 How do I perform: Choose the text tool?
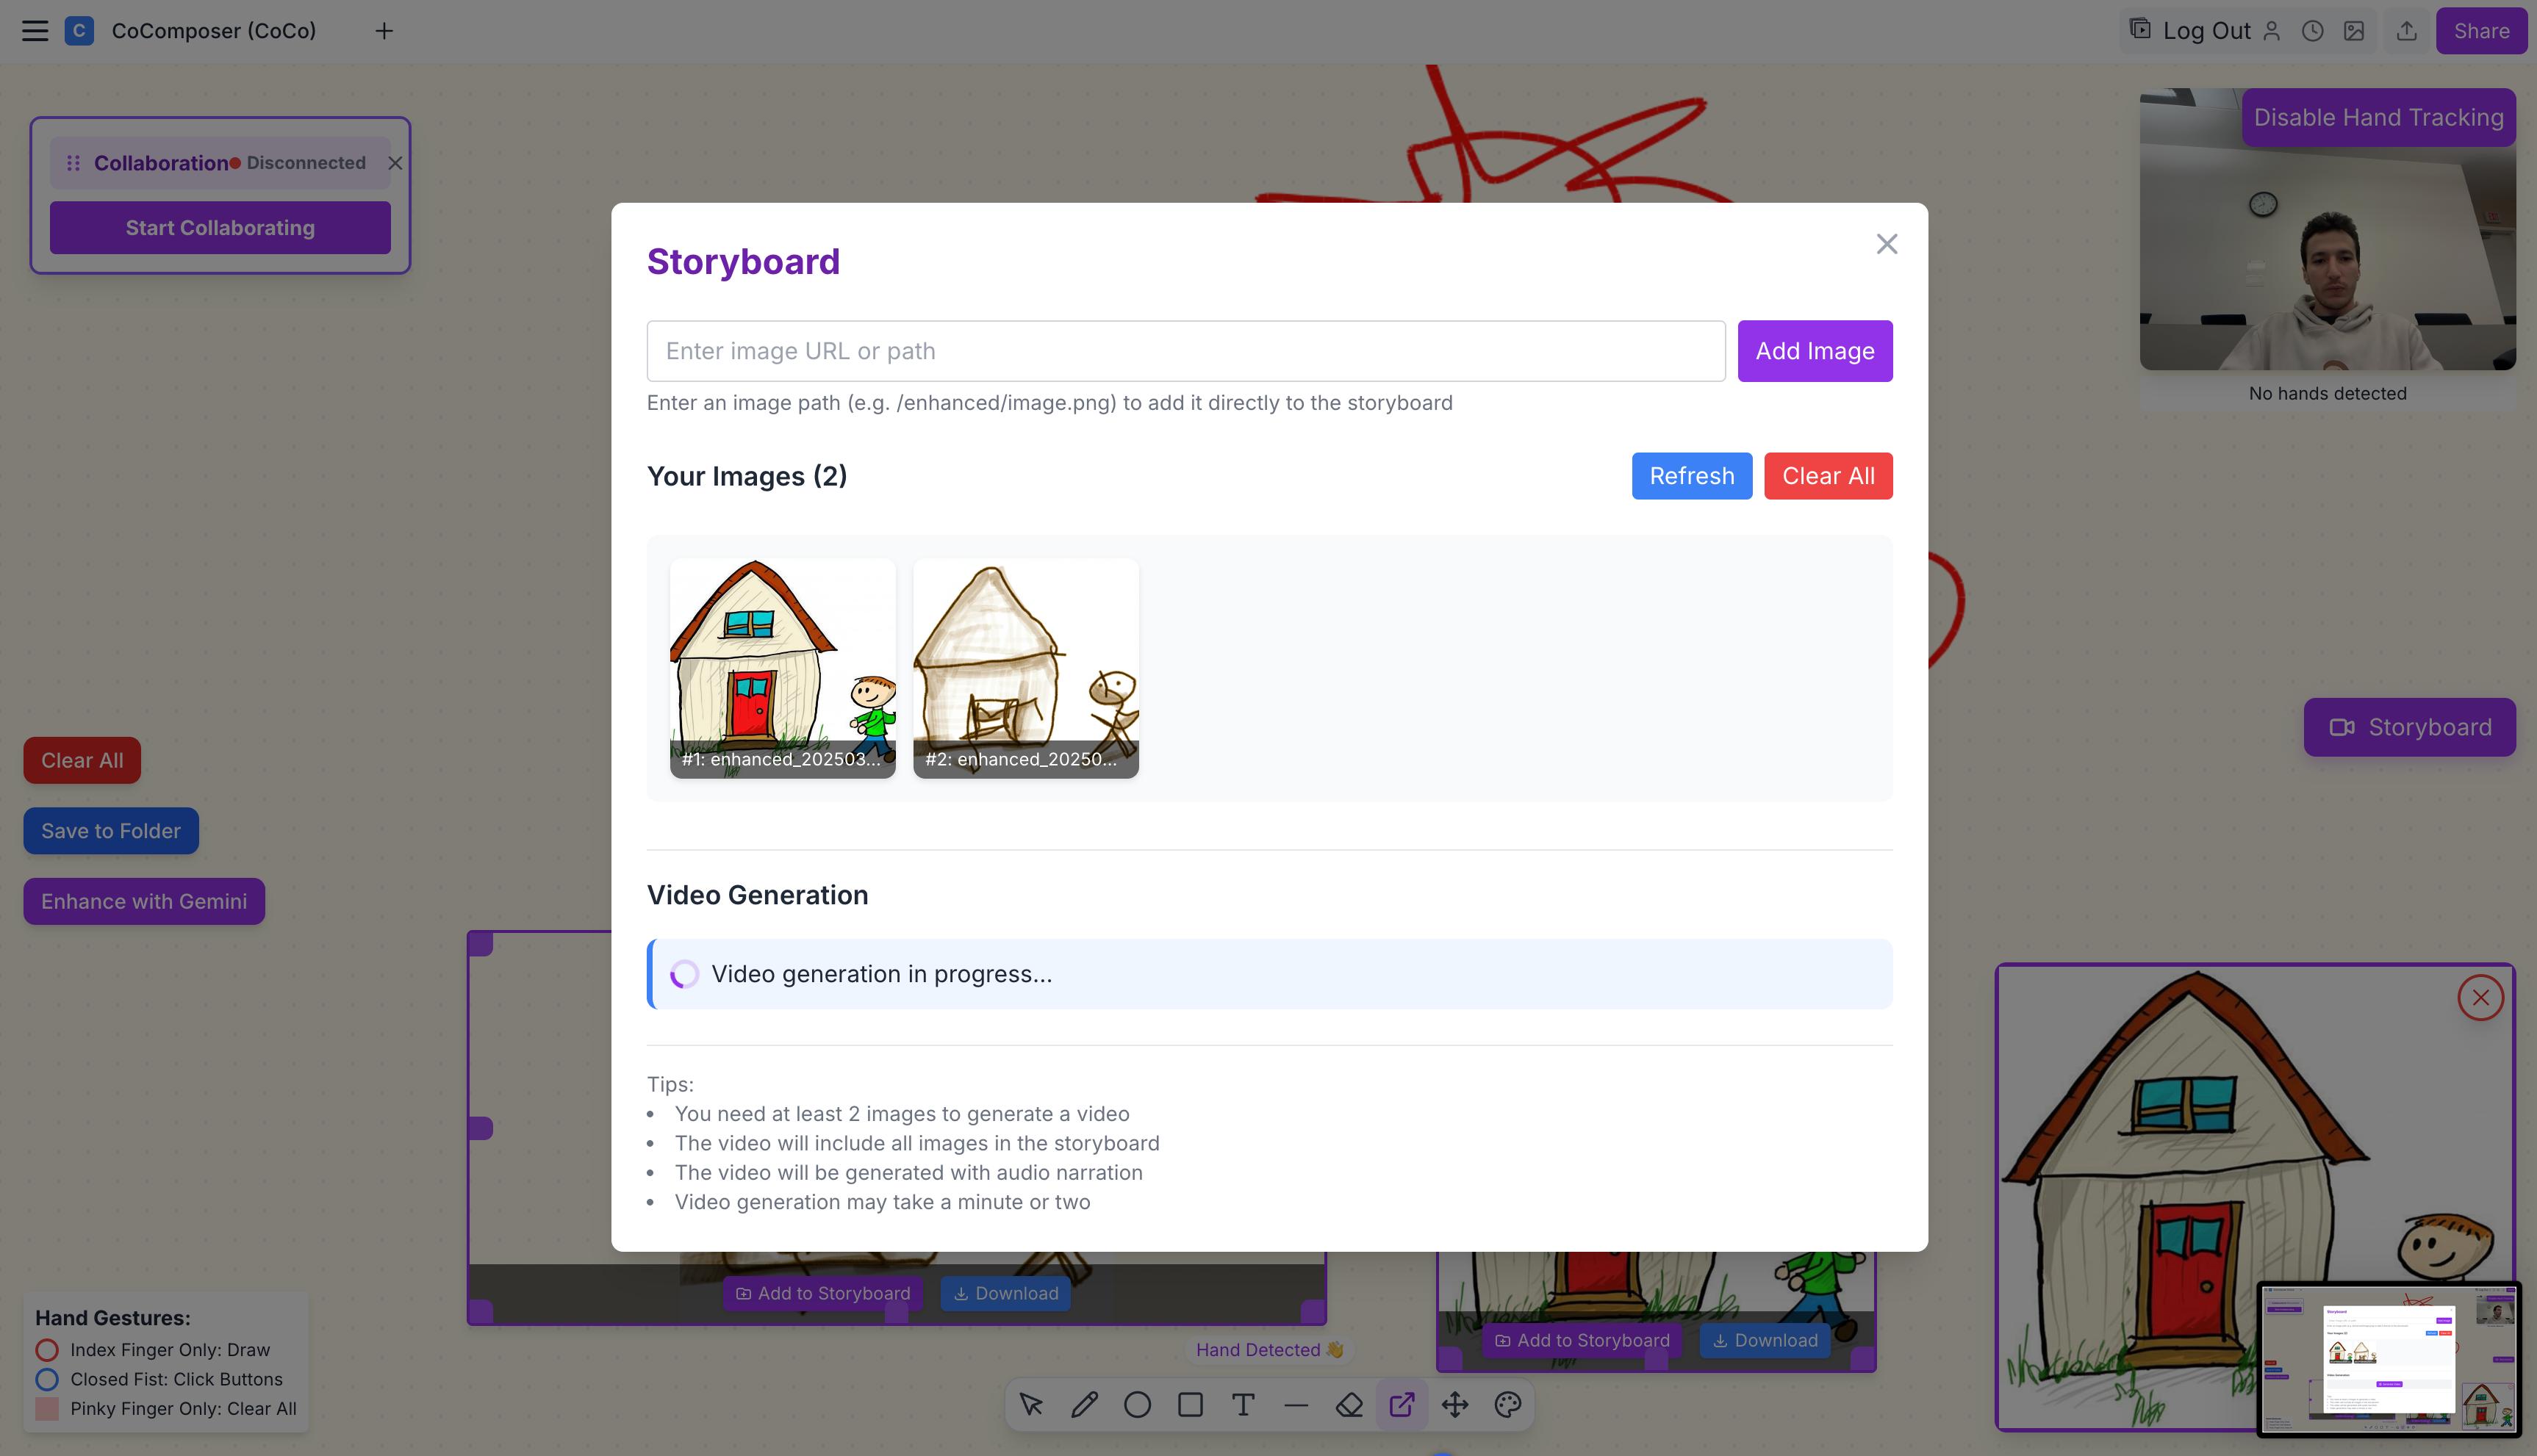(x=1244, y=1405)
